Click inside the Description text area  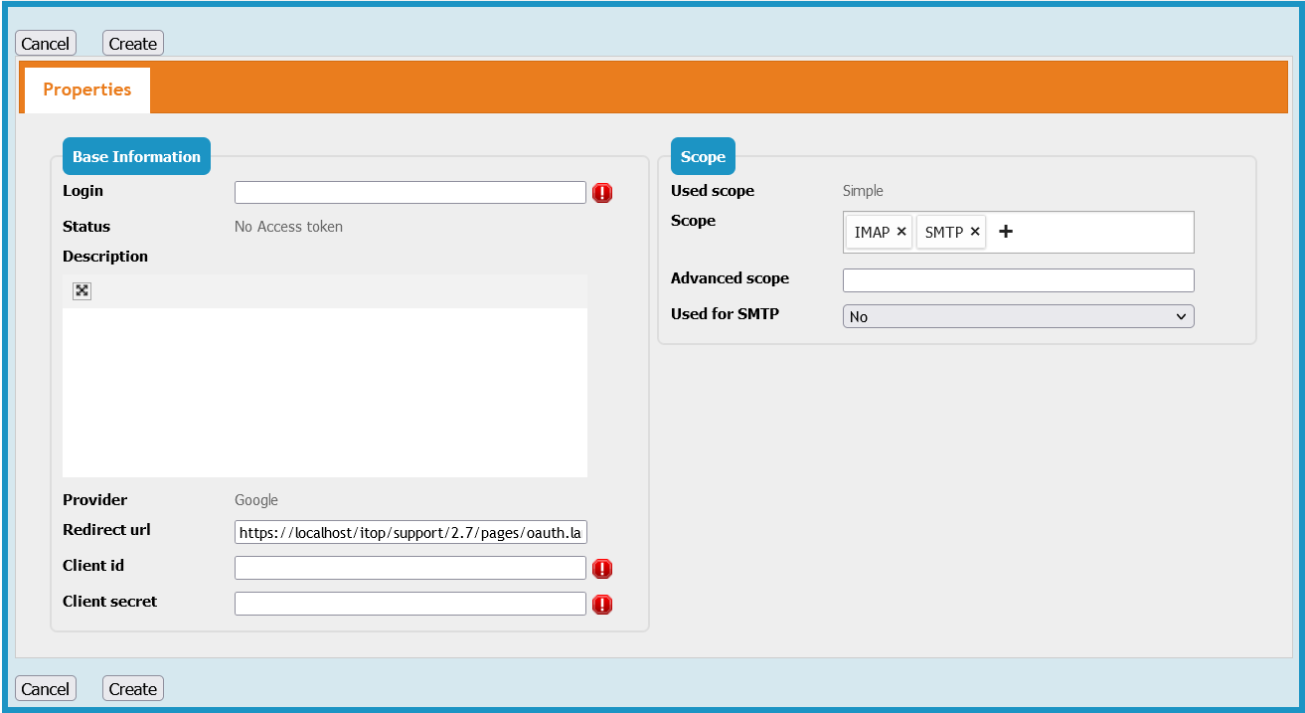coord(324,392)
